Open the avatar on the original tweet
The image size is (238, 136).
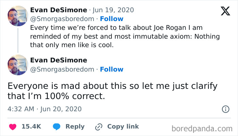[18, 16]
